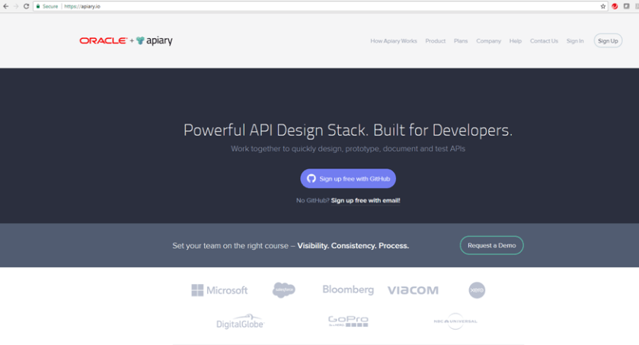Click the Xero circle logo

click(x=477, y=289)
